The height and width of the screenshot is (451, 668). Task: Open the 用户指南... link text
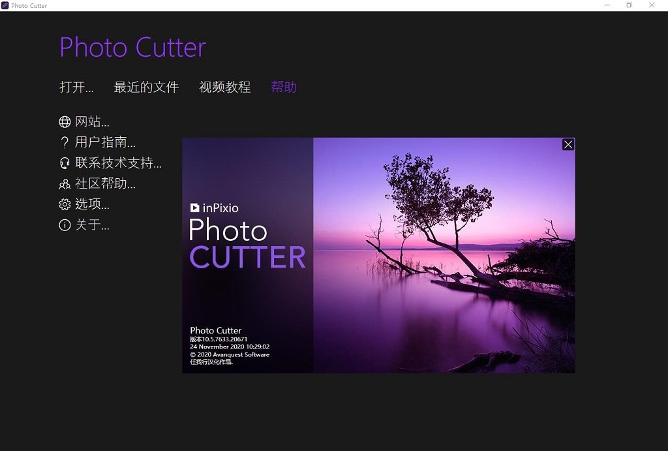coord(105,142)
